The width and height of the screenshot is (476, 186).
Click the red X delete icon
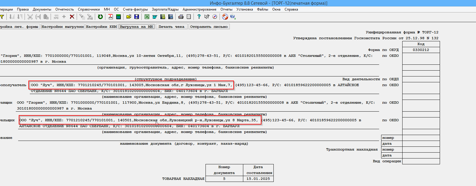point(72,17)
